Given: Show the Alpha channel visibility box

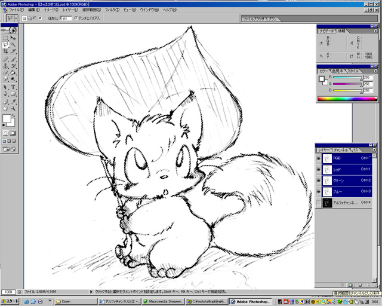Looking at the screenshot, I should 318,203.
